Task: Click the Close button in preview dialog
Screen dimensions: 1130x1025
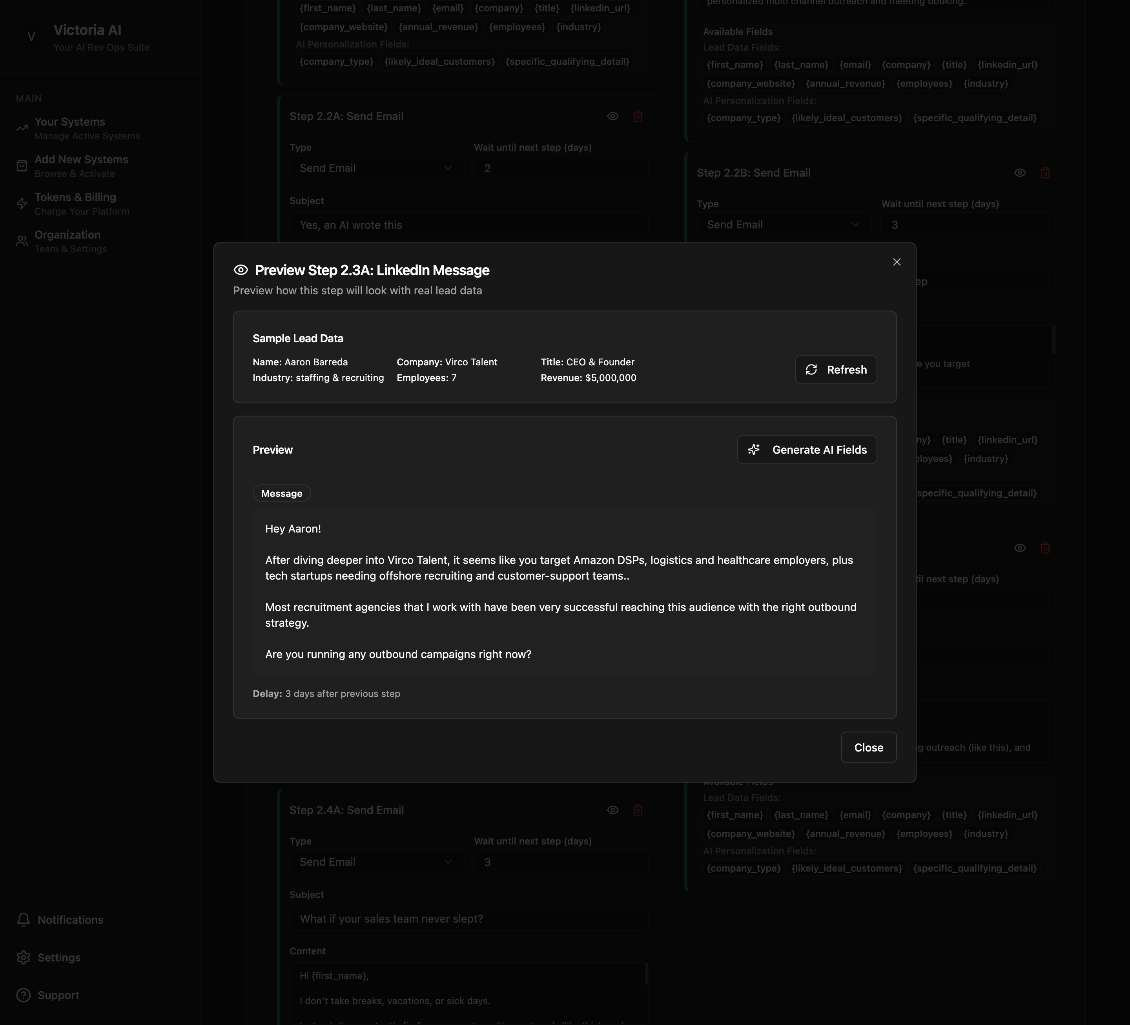Action: pyautogui.click(x=868, y=748)
